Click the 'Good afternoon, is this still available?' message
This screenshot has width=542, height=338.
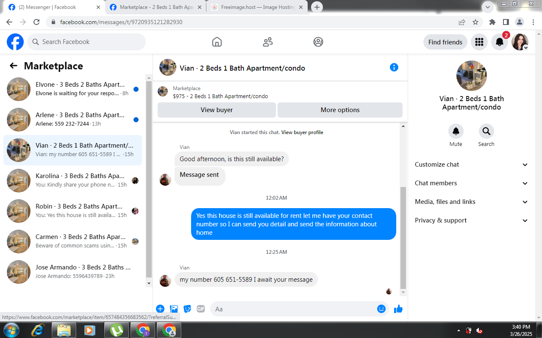click(x=232, y=159)
